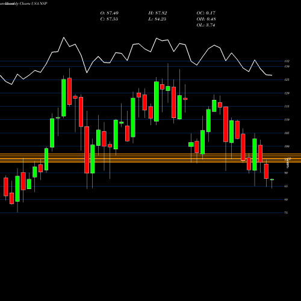Click the 'OC: 0.17' value
This screenshot has width=301, height=301.
click(x=206, y=13)
